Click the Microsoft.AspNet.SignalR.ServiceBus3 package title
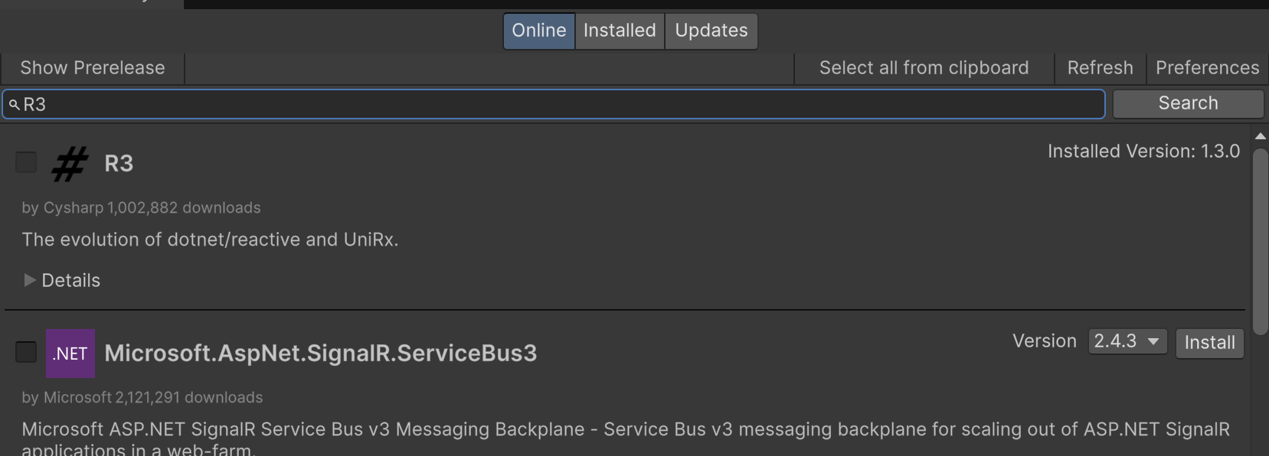Image resolution: width=1269 pixels, height=456 pixels. 320,353
